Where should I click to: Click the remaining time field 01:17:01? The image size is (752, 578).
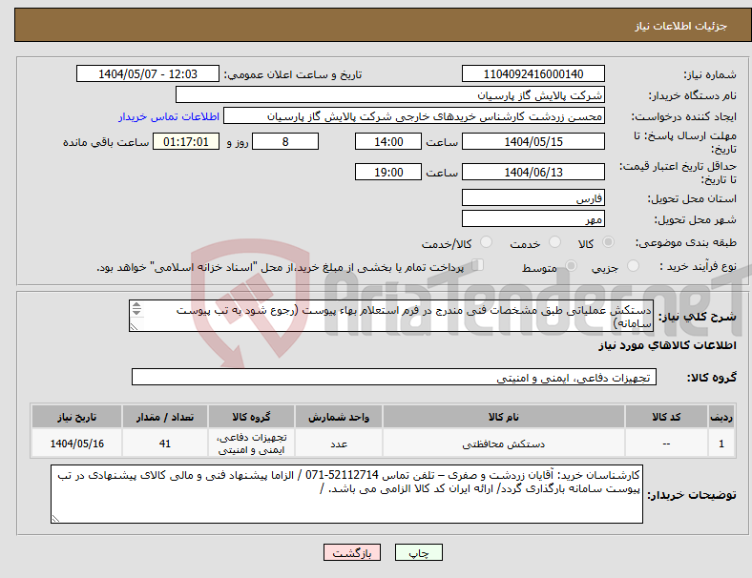[186, 142]
